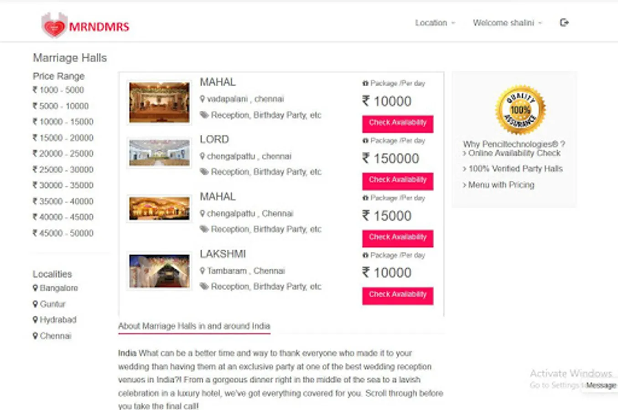This screenshot has height=410, width=618.
Task: Click the location pin next to Chennai locality
Action: coord(35,336)
